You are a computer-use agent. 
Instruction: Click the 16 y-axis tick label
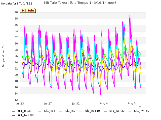pos(16,87)
